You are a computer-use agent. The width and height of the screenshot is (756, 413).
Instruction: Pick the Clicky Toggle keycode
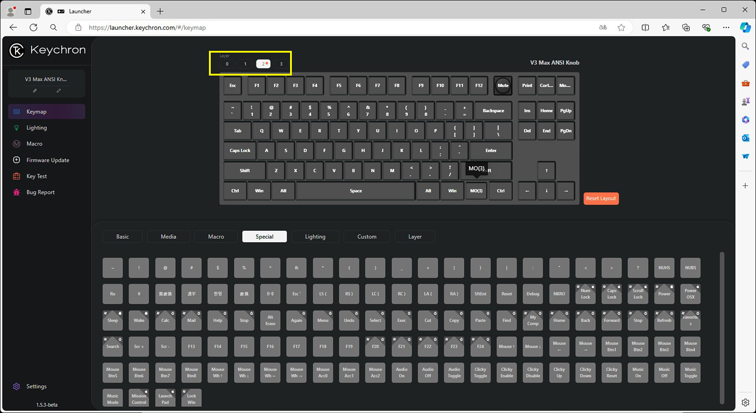481,372
